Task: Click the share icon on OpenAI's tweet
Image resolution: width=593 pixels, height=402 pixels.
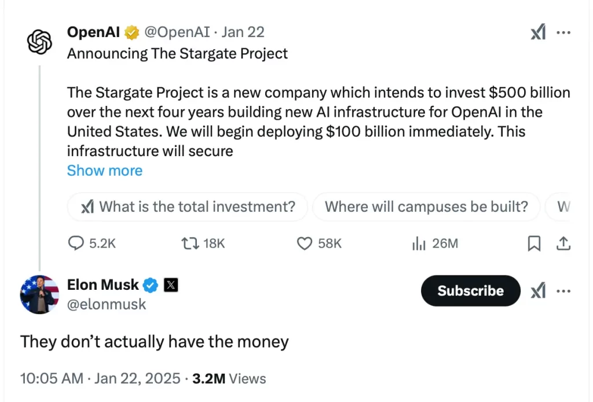Action: 564,244
